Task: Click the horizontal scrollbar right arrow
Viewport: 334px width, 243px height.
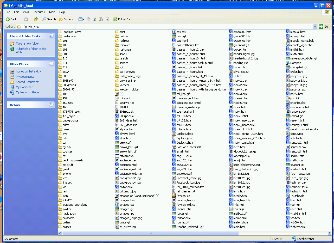Action: click(x=330, y=233)
